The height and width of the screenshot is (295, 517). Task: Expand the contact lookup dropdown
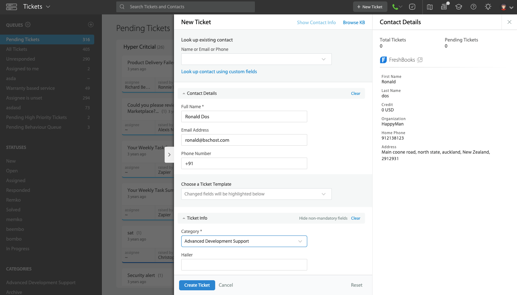tap(323, 59)
